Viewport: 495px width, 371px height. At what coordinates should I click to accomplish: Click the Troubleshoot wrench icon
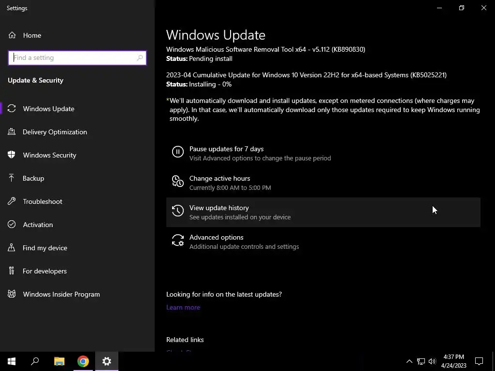12,201
